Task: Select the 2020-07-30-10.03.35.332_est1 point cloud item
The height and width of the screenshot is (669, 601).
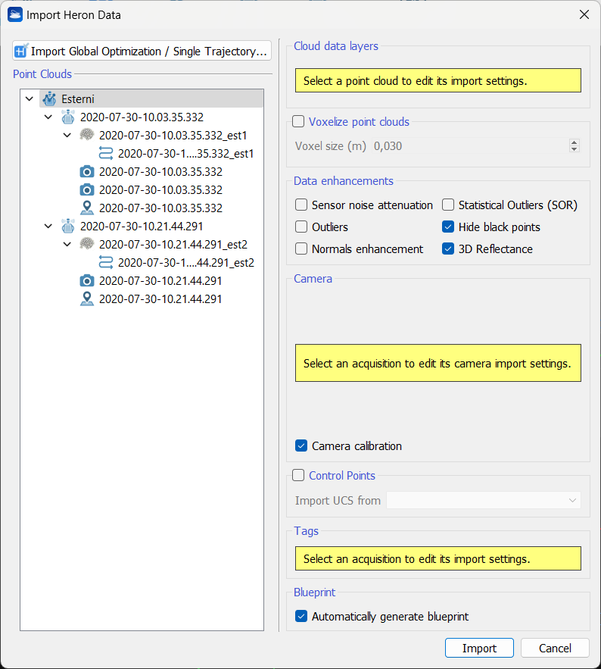Action: tap(173, 136)
